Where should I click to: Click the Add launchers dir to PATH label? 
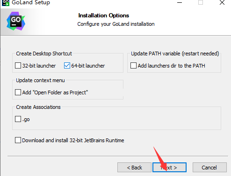tap(172, 66)
